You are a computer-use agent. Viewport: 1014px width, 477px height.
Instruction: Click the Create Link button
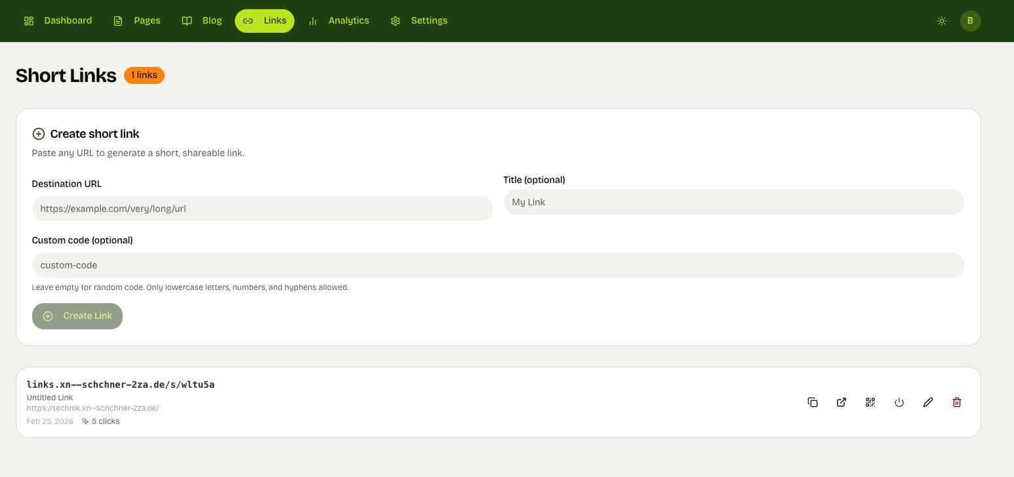point(77,316)
